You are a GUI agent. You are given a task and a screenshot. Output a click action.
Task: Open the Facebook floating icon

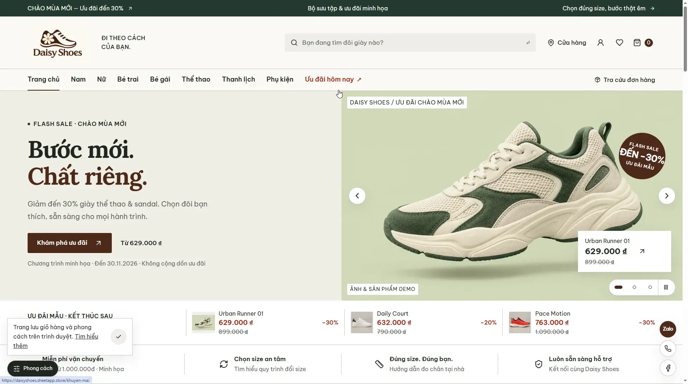668,368
